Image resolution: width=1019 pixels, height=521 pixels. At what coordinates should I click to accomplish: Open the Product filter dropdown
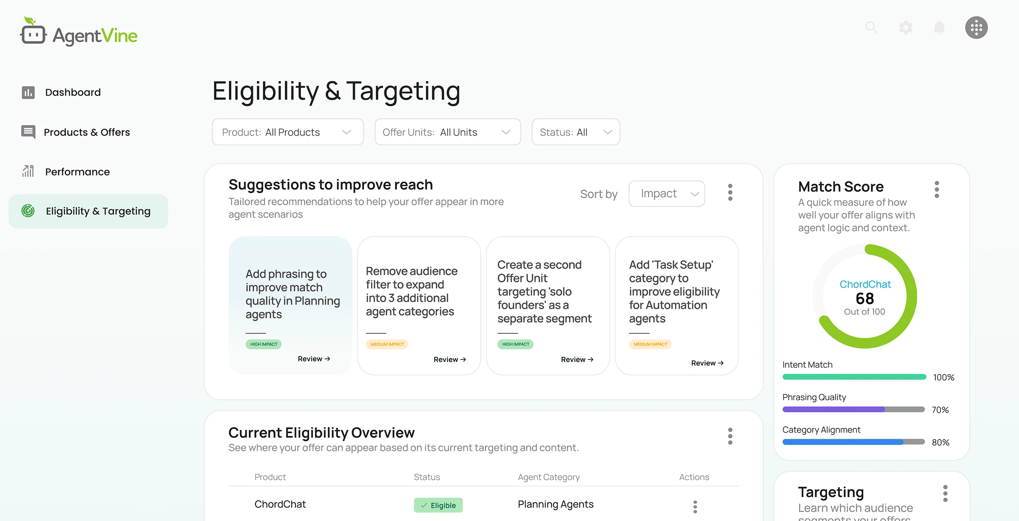click(x=287, y=132)
